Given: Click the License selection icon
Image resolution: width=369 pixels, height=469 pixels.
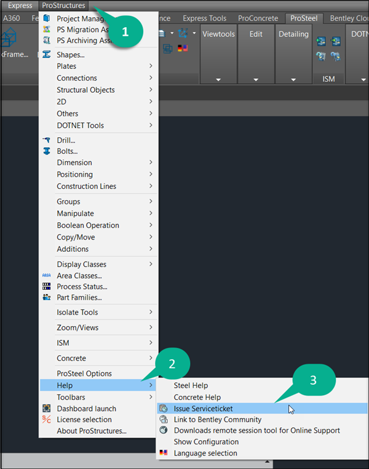Looking at the screenshot, I should [x=47, y=419].
